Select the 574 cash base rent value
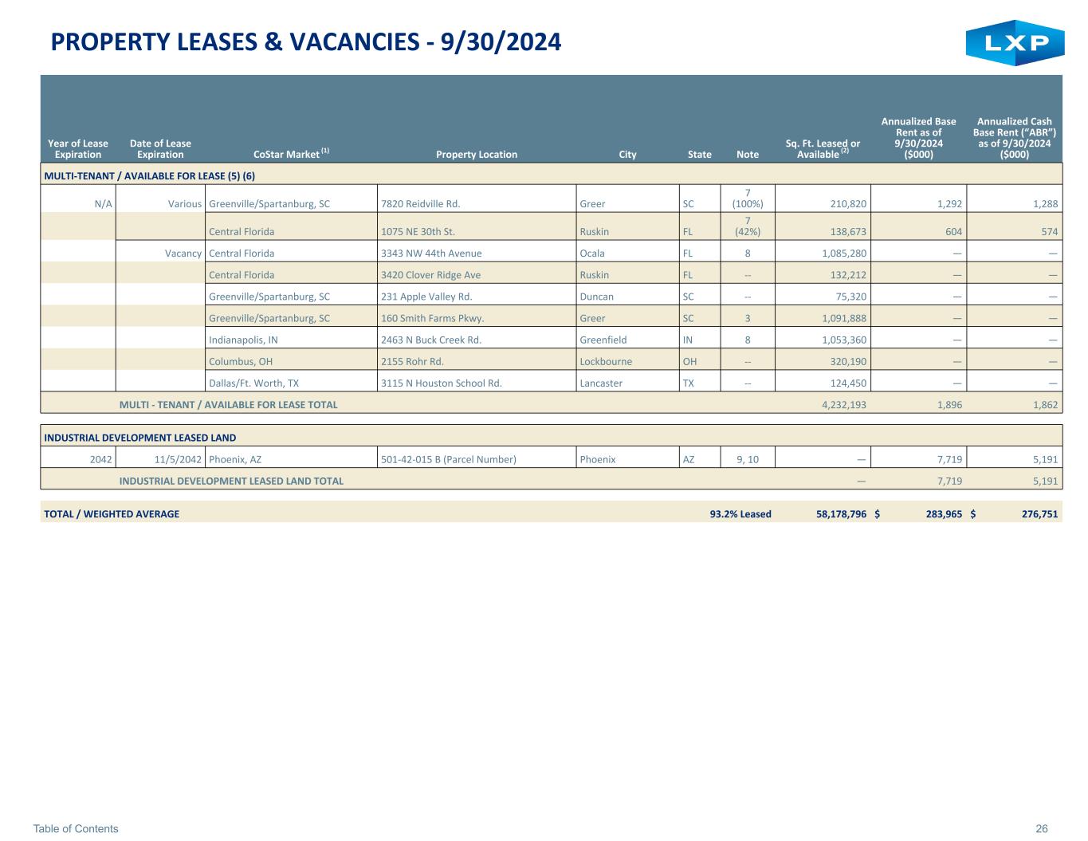 pyautogui.click(x=1049, y=232)
